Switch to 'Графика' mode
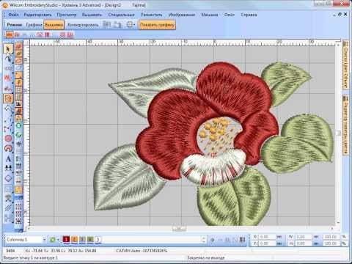 (x=34, y=25)
